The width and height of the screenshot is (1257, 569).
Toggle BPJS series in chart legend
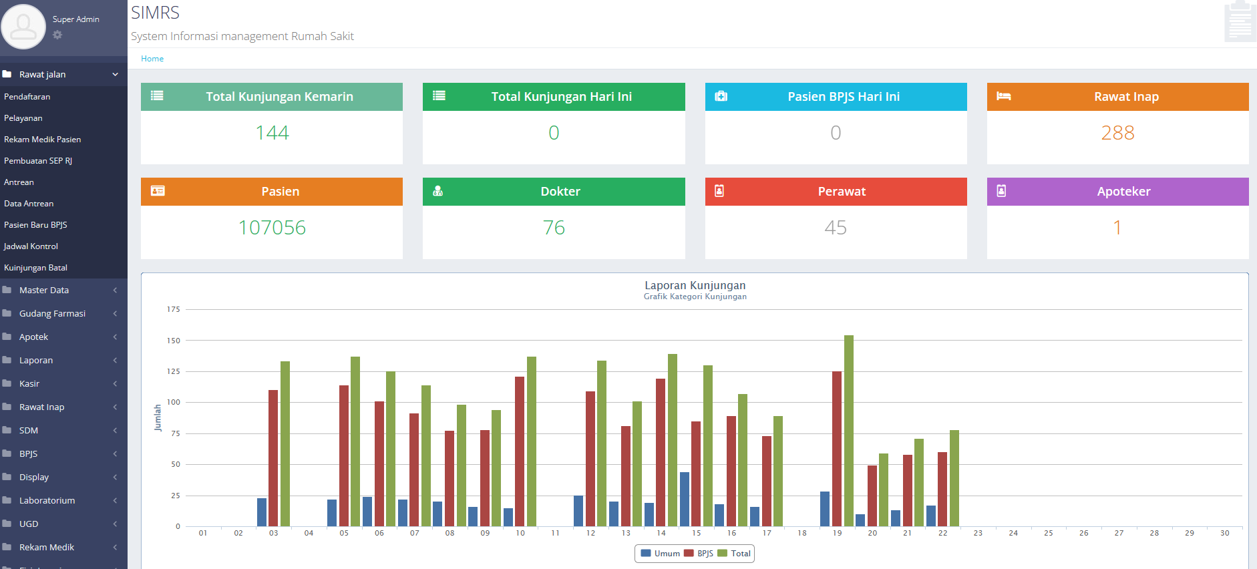[699, 554]
